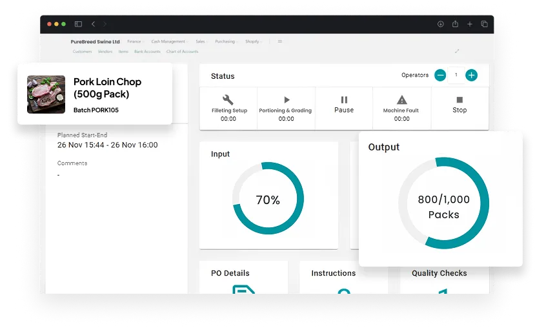Viewport: 535px width, 328px height.
Task: Click the browser share icon
Action: click(x=455, y=24)
